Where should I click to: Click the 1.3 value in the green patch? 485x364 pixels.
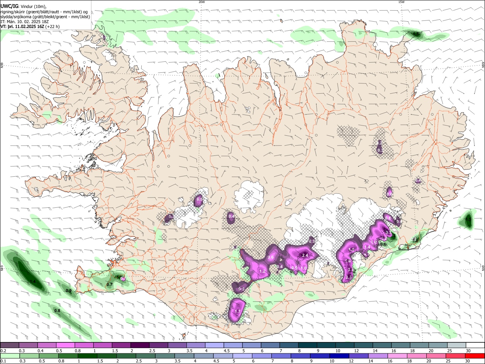pos(416,34)
